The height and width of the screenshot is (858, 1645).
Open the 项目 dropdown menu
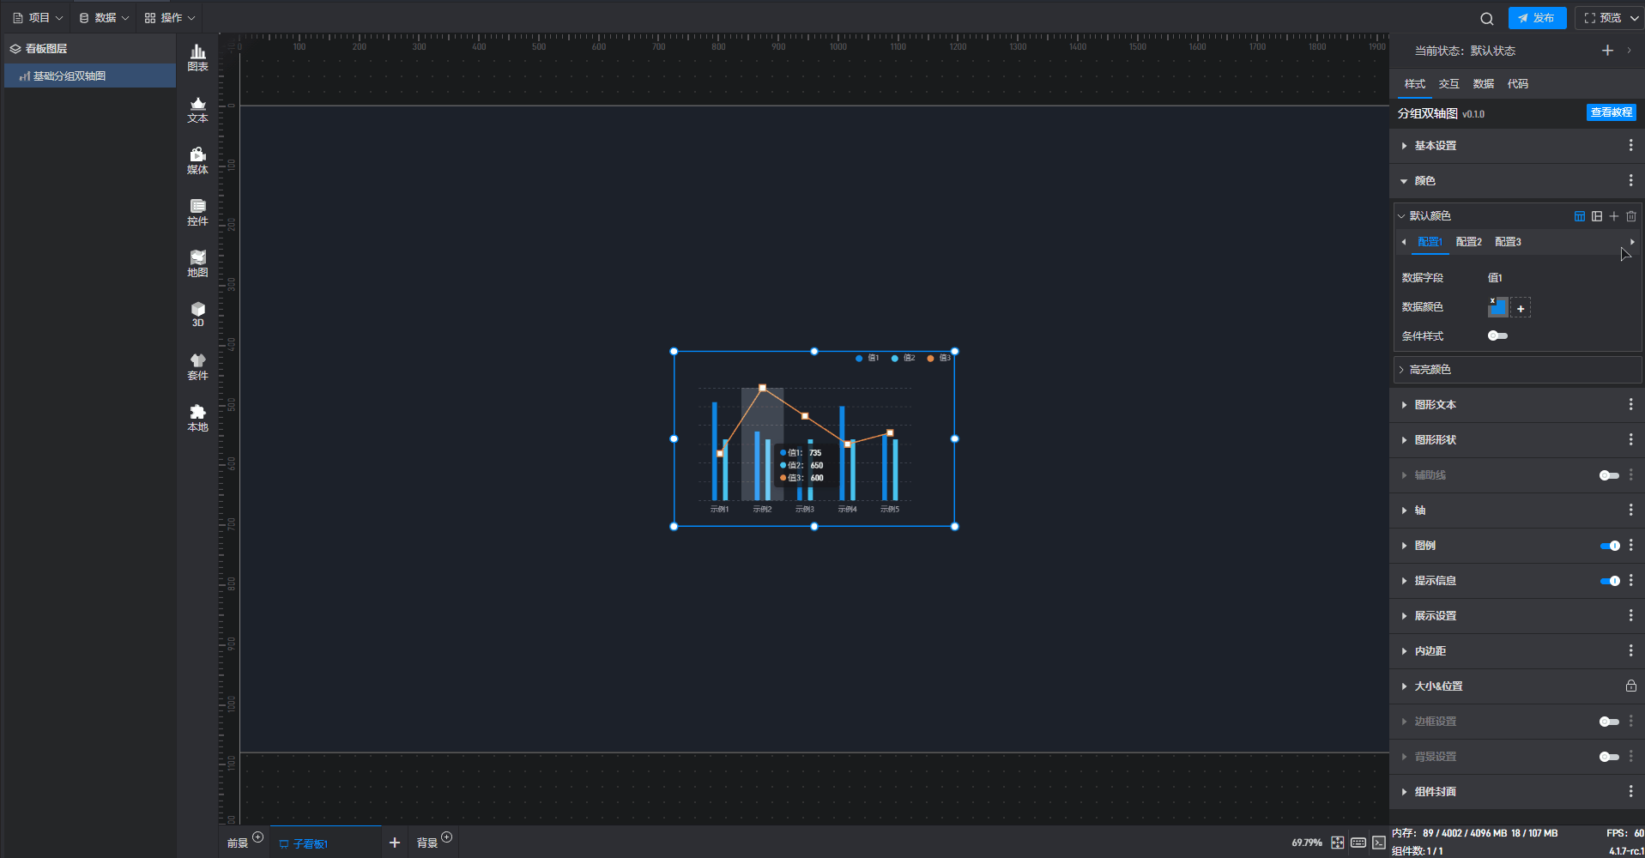tap(39, 18)
